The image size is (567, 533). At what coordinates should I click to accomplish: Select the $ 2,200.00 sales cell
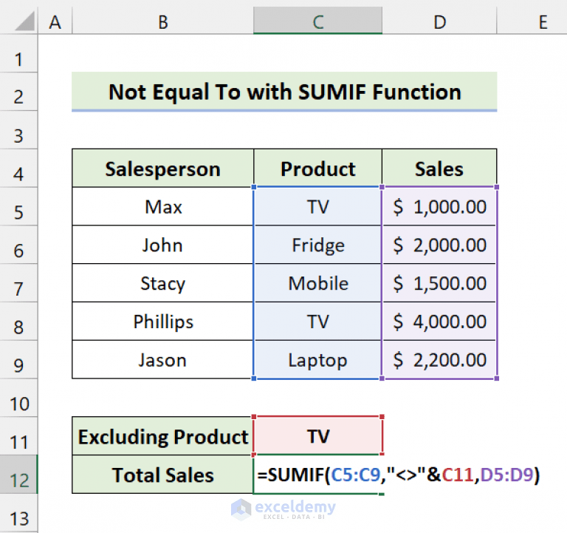coord(439,360)
